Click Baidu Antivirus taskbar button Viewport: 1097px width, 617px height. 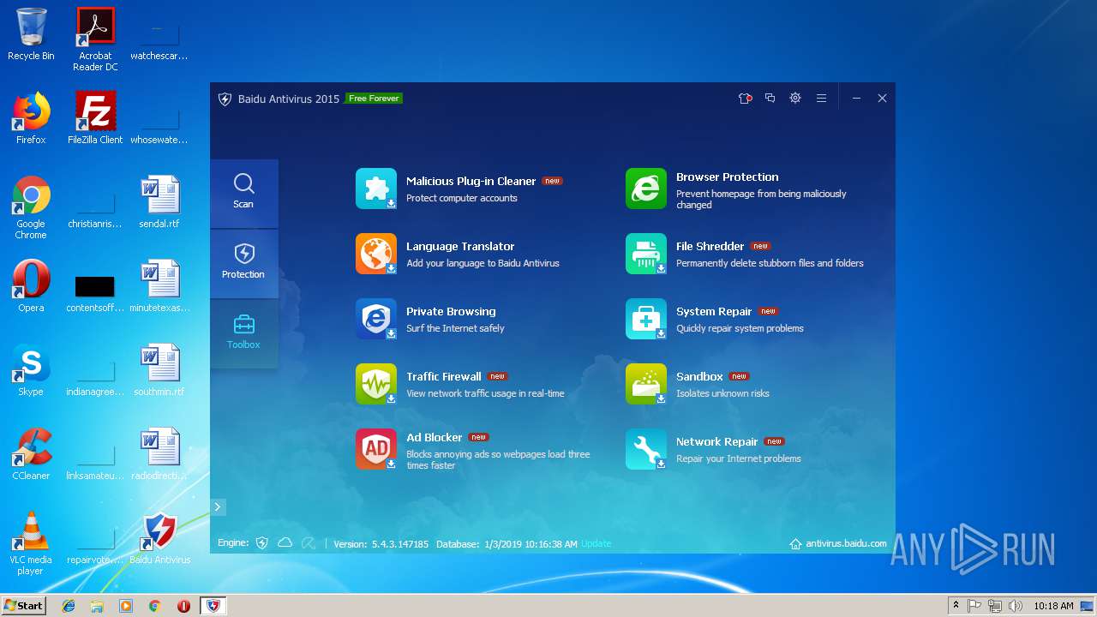pyautogui.click(x=213, y=606)
